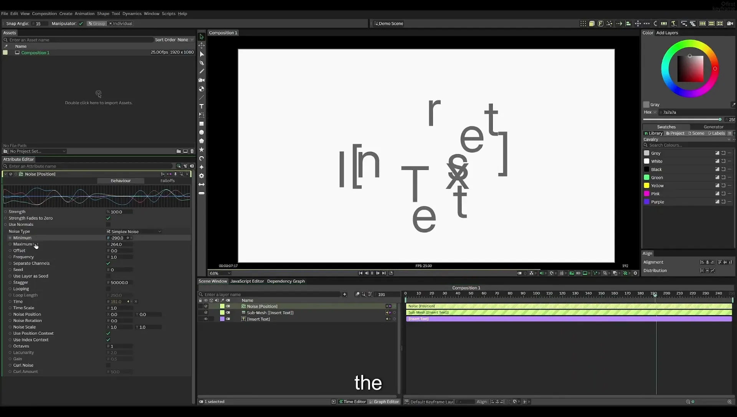Switch to the JavaScript Editor tab

(247, 281)
